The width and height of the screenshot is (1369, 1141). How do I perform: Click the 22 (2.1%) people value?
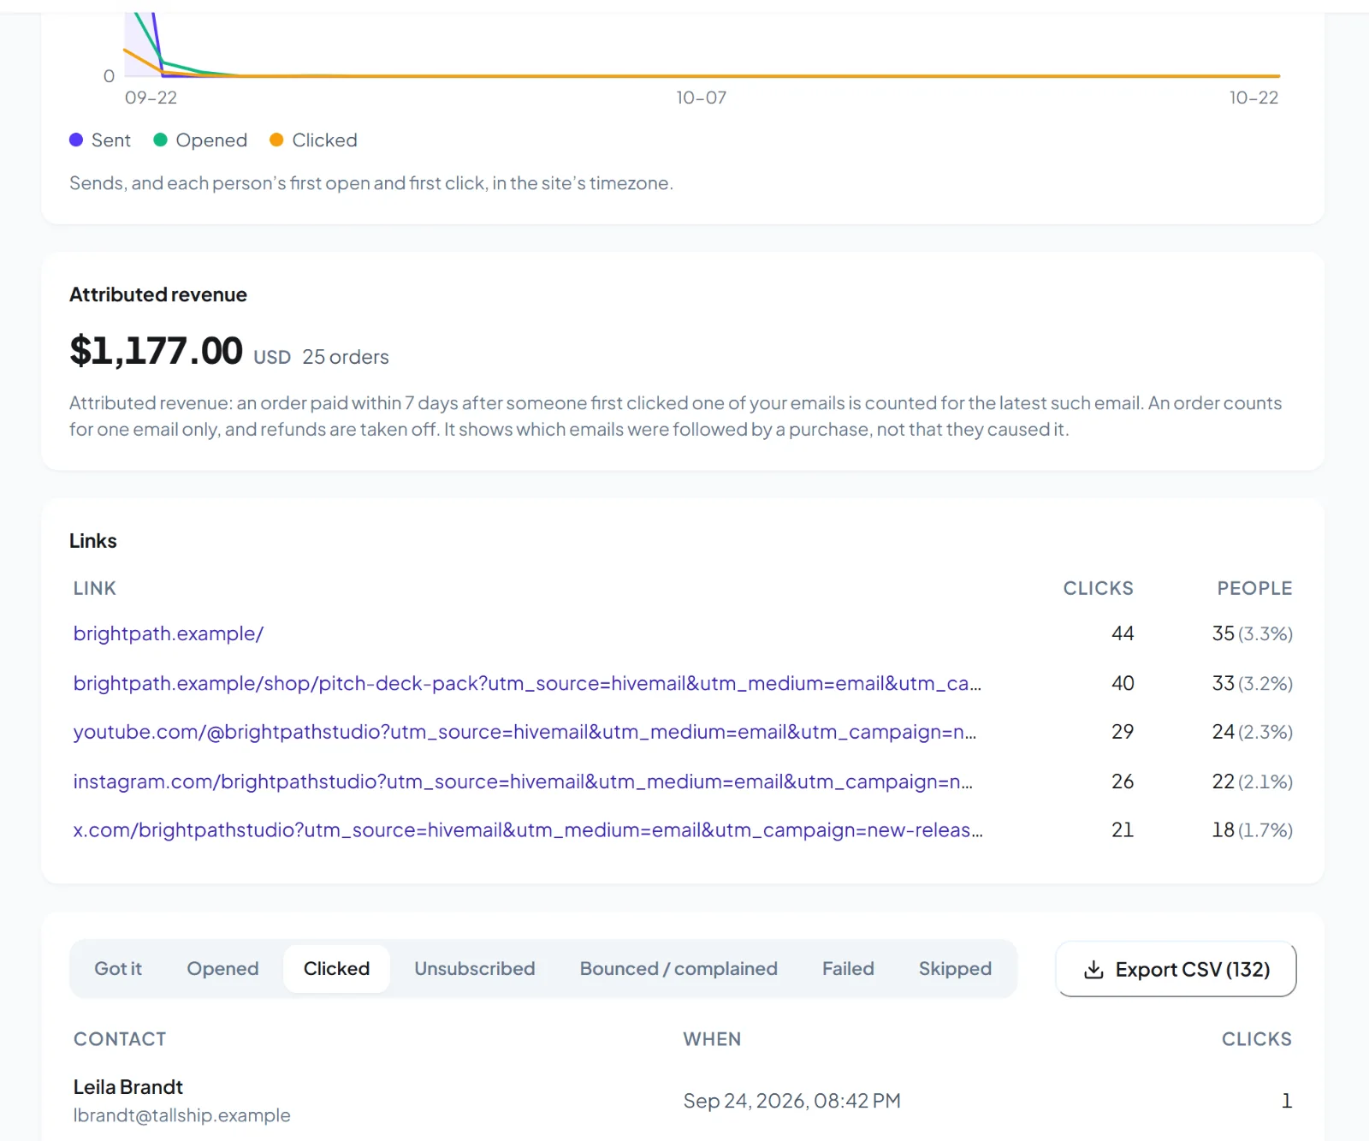pos(1253,781)
